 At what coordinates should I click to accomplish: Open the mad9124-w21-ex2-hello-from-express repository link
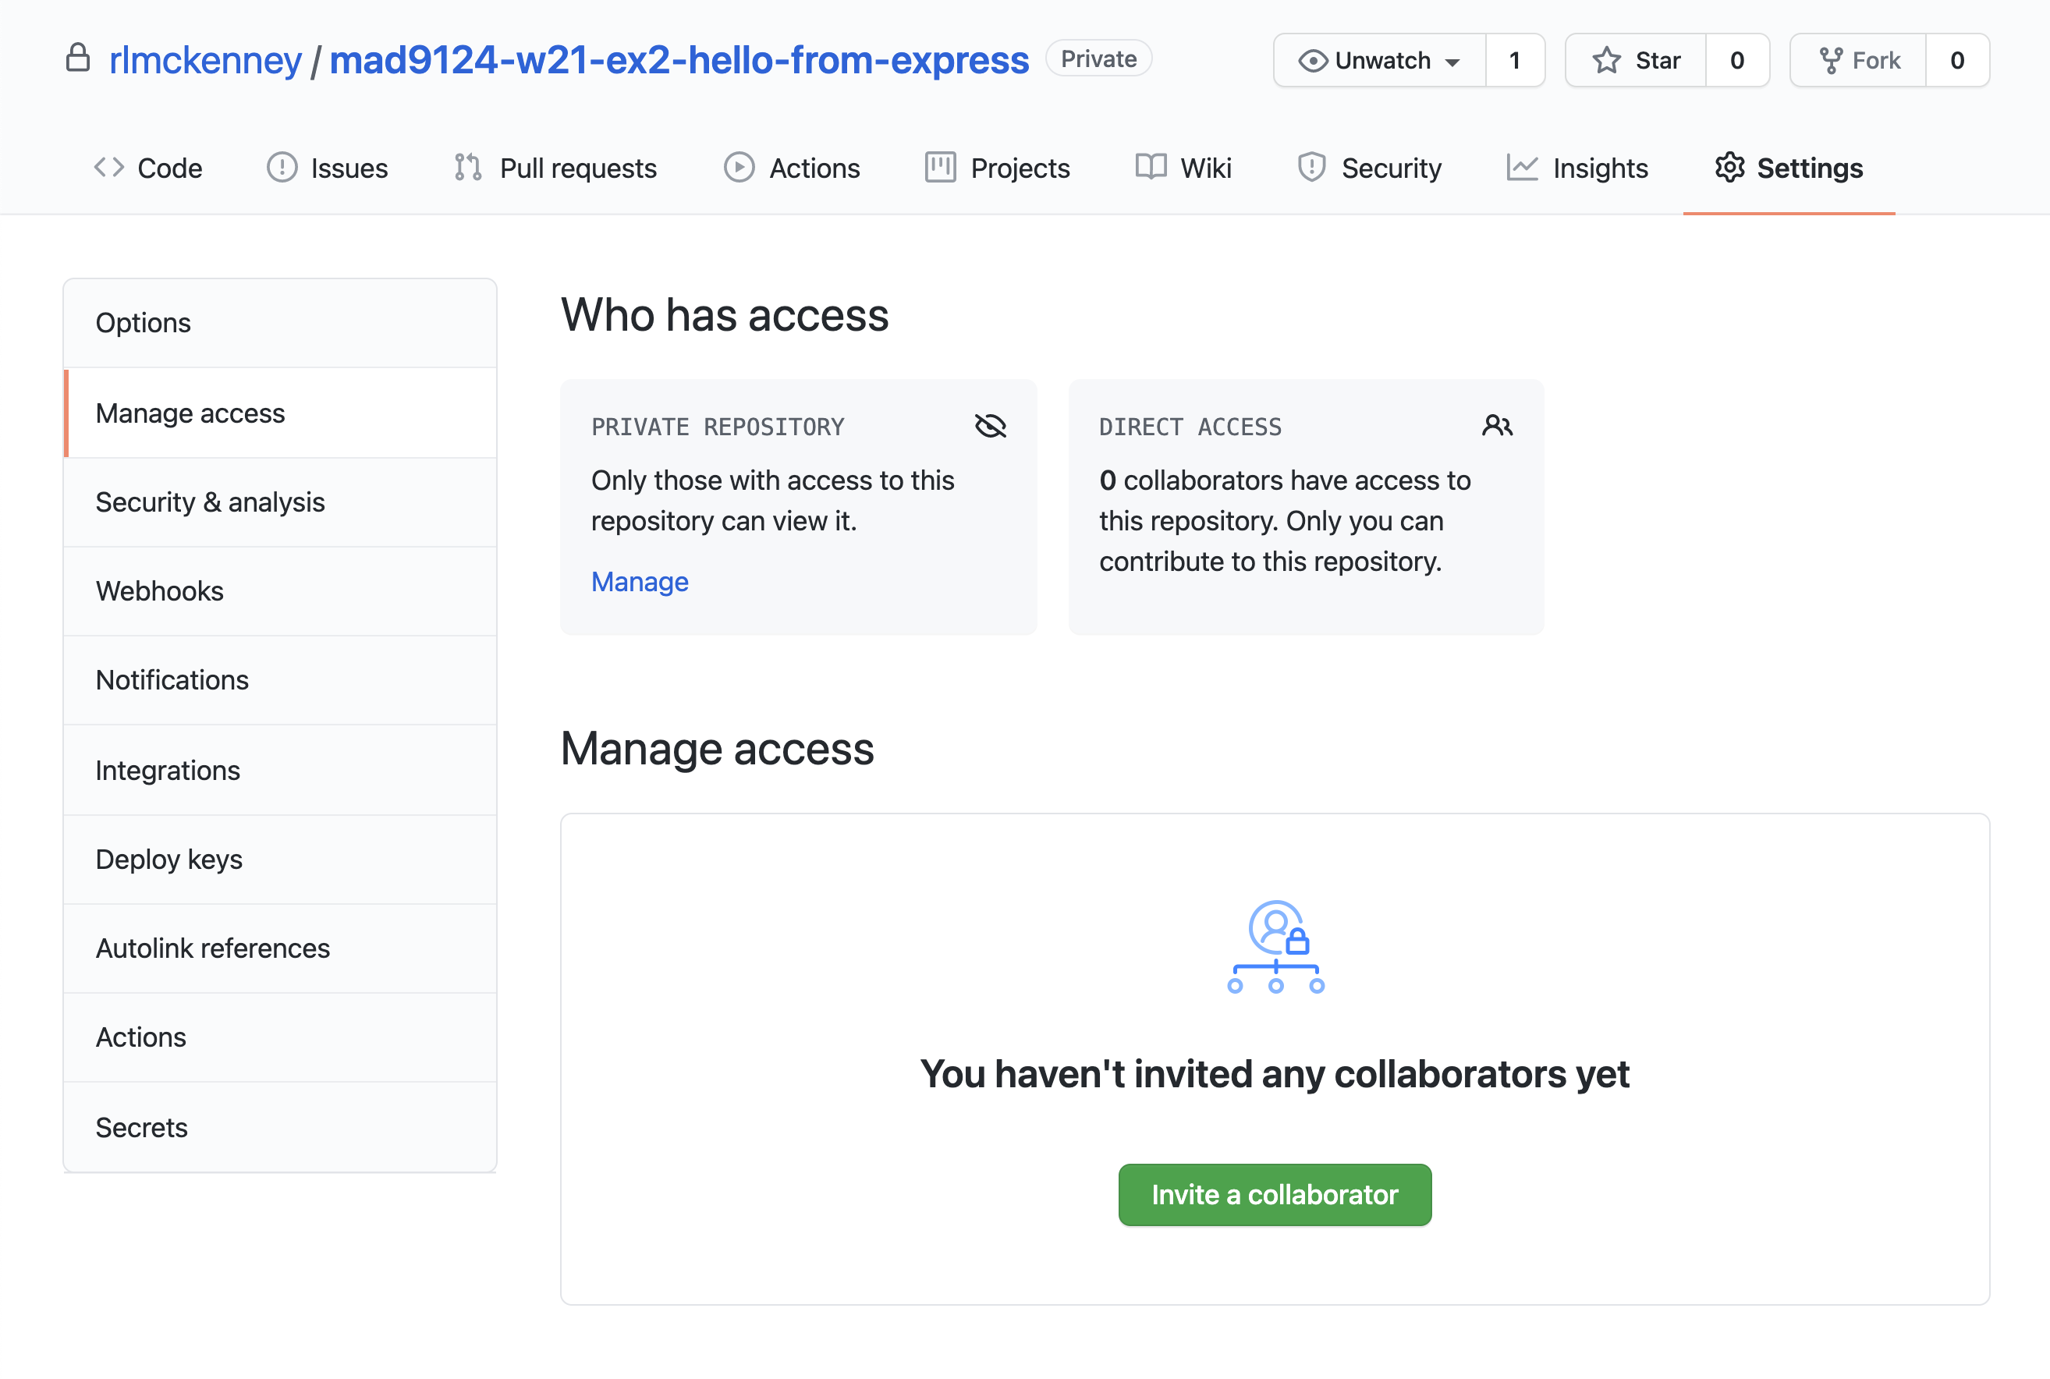(679, 60)
